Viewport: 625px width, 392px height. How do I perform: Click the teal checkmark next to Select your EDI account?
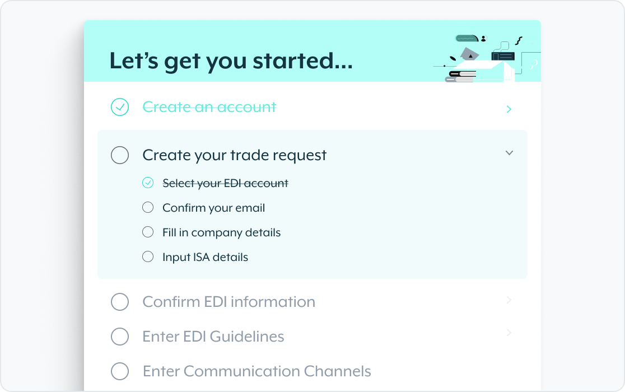click(147, 183)
